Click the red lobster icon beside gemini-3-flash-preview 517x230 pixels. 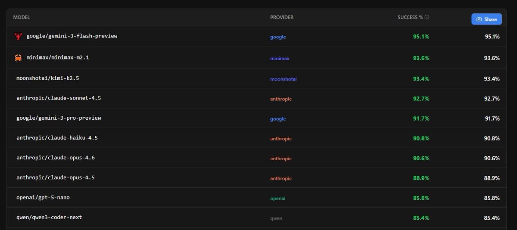point(18,37)
